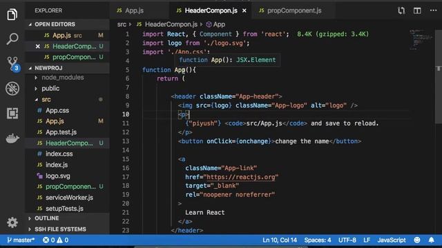The height and width of the screenshot is (248, 442).
Task: Change indentation via Spaces: 4
Action: (318, 240)
